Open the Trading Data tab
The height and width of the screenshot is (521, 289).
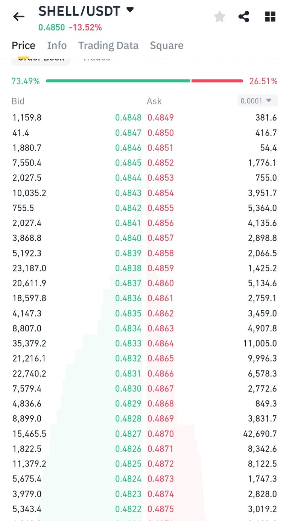pyautogui.click(x=108, y=46)
